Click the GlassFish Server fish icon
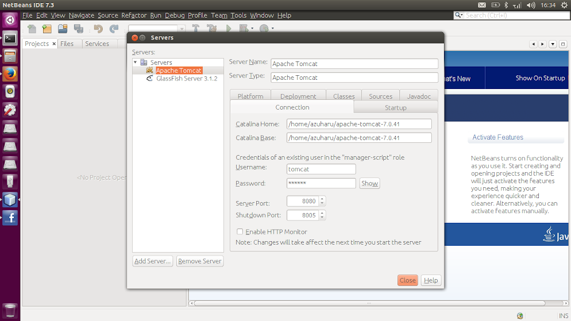This screenshot has width=571, height=321. pyautogui.click(x=150, y=78)
